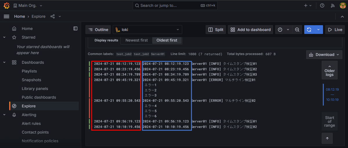Screen dimensions: 348x148
Task: Open Alerting in the sidebar
Action: click(29, 115)
